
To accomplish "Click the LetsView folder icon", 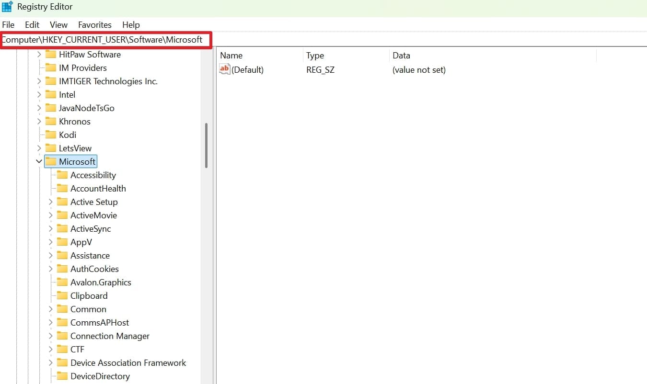I will tap(51, 148).
